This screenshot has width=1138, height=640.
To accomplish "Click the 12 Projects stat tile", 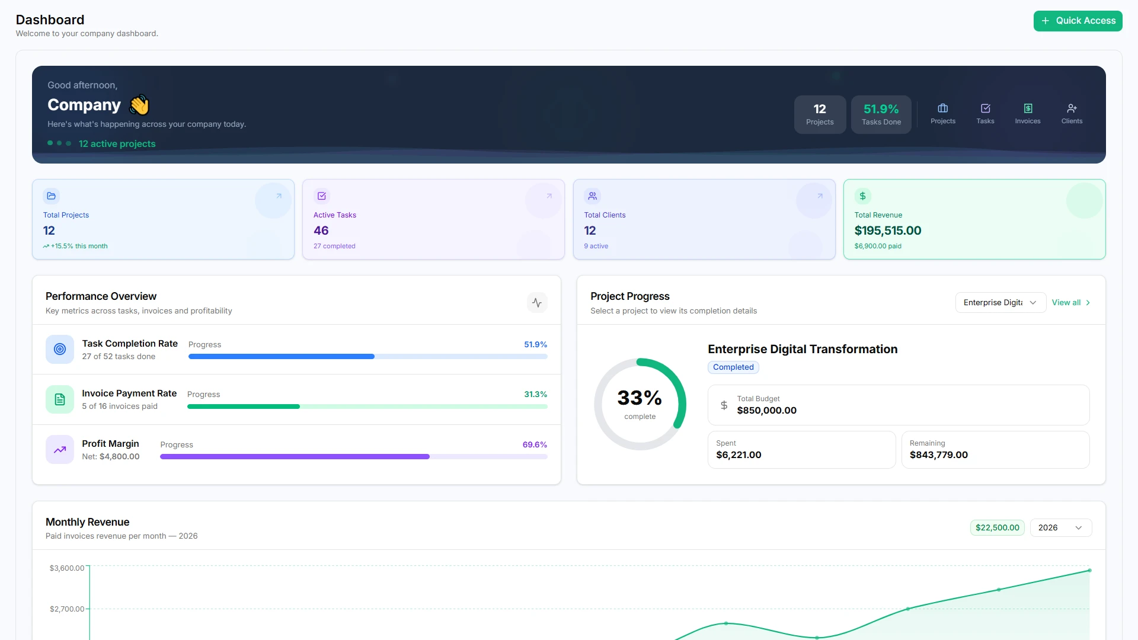I will click(820, 114).
